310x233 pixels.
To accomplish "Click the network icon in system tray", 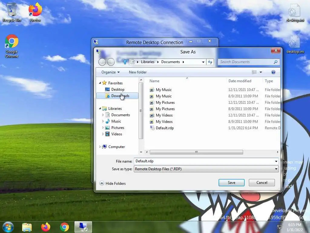I will point(279,227).
